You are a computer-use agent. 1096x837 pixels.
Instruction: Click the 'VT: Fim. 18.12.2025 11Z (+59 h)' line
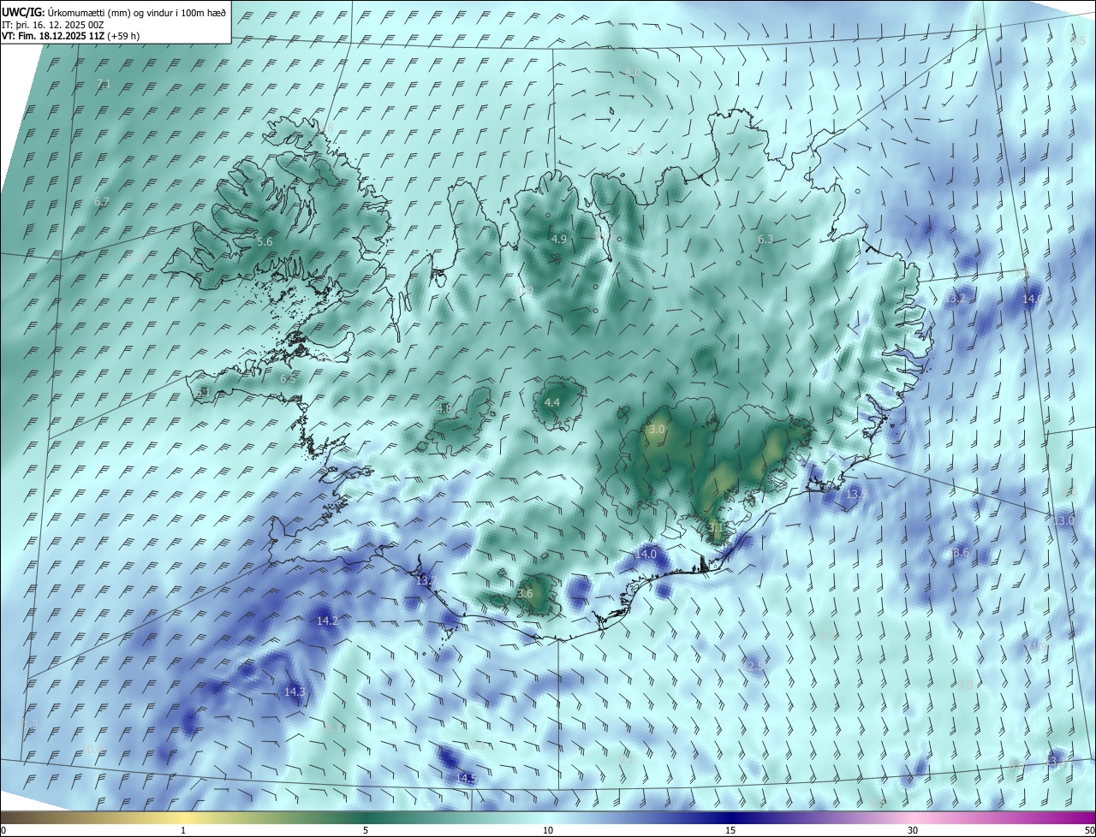click(71, 36)
